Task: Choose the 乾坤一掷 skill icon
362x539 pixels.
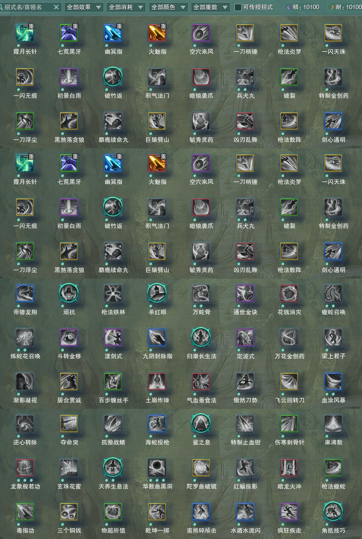Action: pos(157,512)
